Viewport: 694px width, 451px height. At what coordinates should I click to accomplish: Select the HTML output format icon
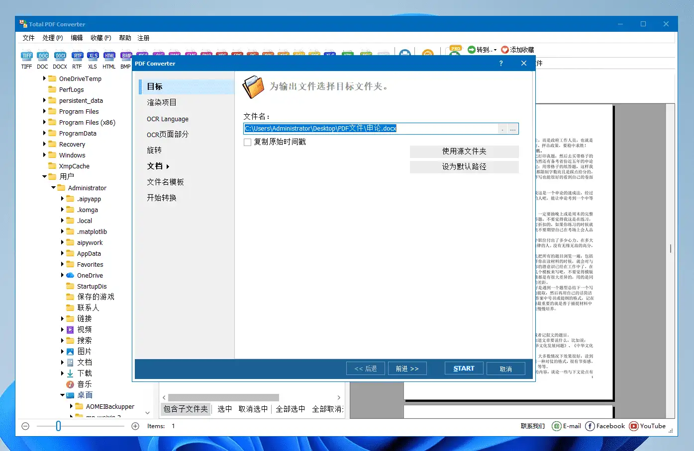(109, 56)
